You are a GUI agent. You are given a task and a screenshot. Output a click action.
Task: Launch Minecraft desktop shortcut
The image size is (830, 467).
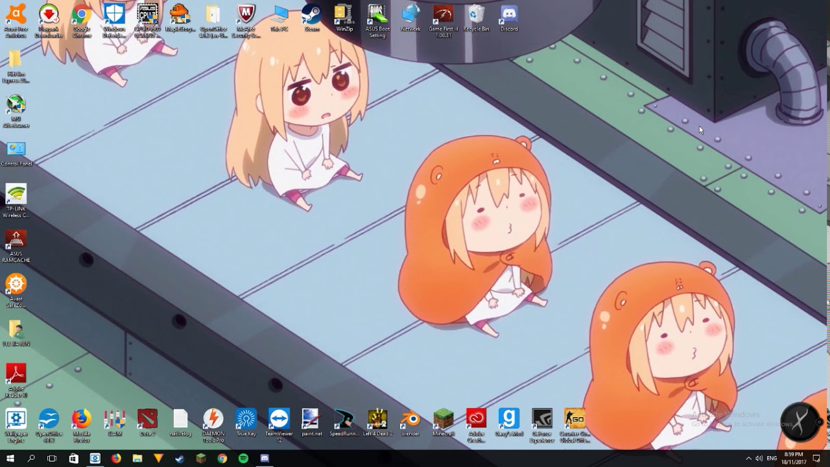pos(444,423)
